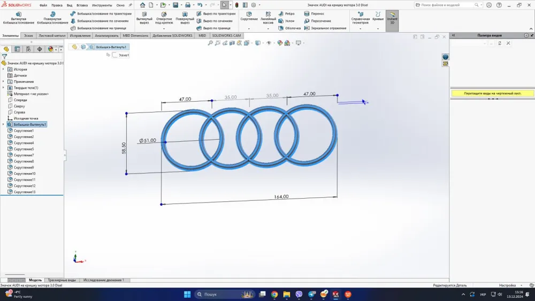Expand the Бобышка-Вытянуть1 tree node

(x=3, y=124)
